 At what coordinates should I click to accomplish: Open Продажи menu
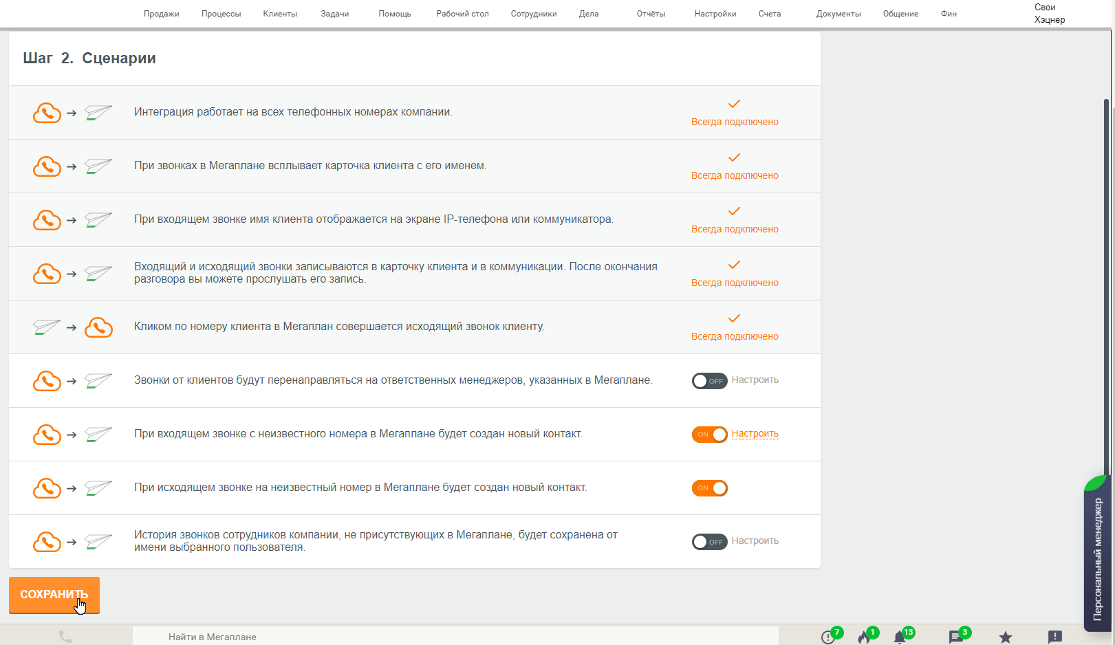[162, 14]
